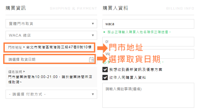Uncheck 收件人同購買人資料 checkbox
This screenshot has width=199, height=112.
click(x=105, y=77)
